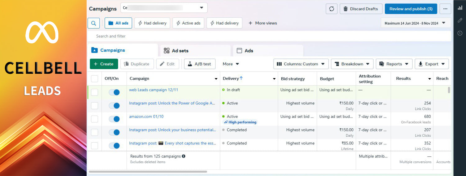Switch to the Ad sets tab
The image size is (466, 176).
[180, 51]
